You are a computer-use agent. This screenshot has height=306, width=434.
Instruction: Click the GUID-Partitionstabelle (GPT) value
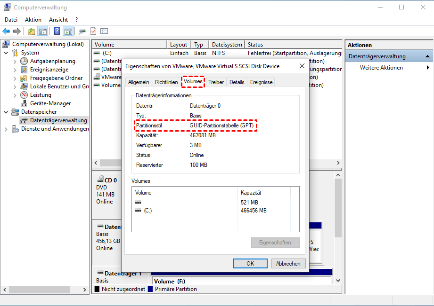[x=221, y=126]
